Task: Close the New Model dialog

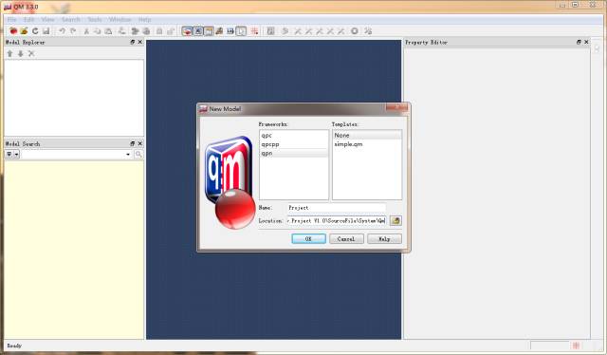Action: pyautogui.click(x=396, y=108)
